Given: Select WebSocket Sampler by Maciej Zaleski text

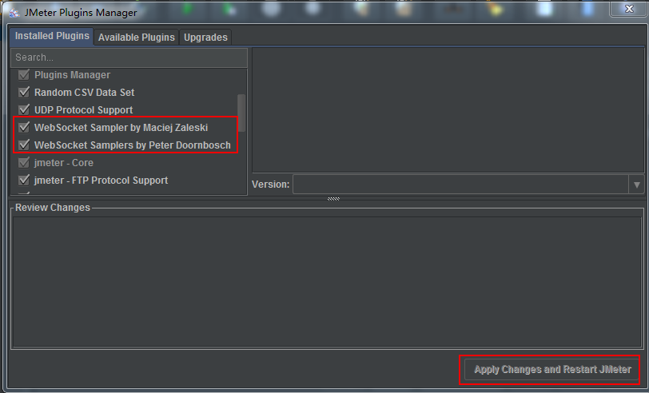Looking at the screenshot, I should click(121, 128).
